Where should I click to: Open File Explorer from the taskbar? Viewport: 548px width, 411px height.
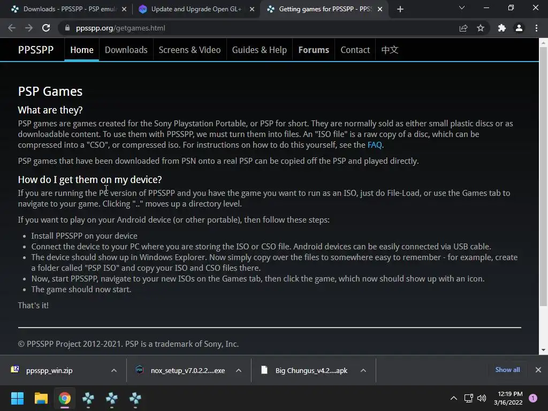pos(41,398)
